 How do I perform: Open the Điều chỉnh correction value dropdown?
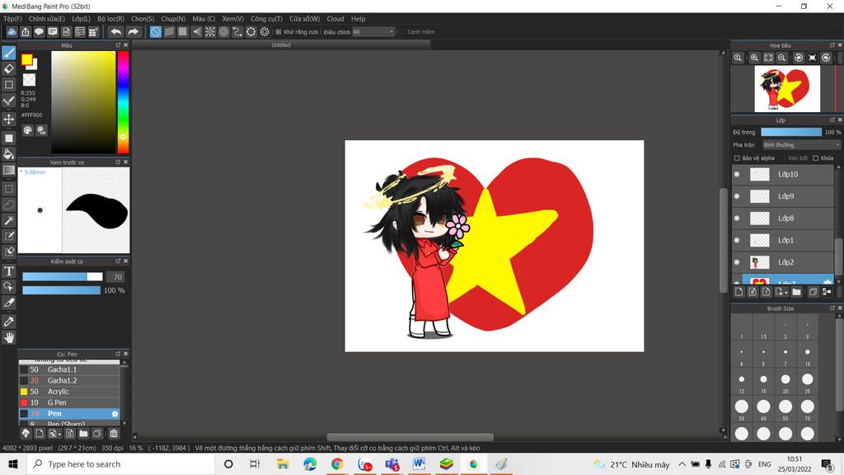click(373, 32)
